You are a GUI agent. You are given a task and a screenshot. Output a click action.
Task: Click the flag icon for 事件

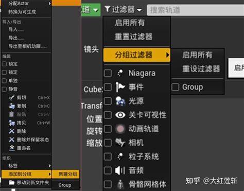pos(120,87)
